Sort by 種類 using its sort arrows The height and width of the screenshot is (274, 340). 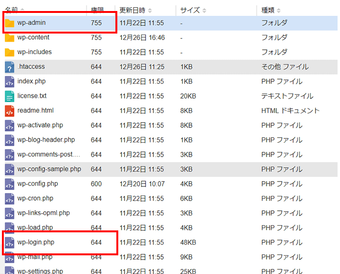pyautogui.click(x=279, y=11)
